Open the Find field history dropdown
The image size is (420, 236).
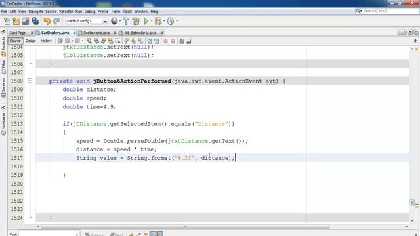[x=77, y=235]
